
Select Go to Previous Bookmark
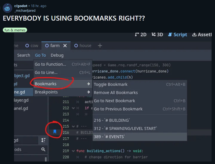coord(140,109)
